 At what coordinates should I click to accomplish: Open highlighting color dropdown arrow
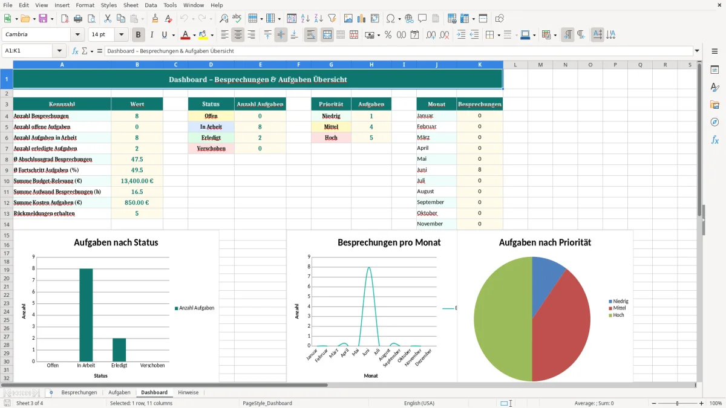click(212, 35)
